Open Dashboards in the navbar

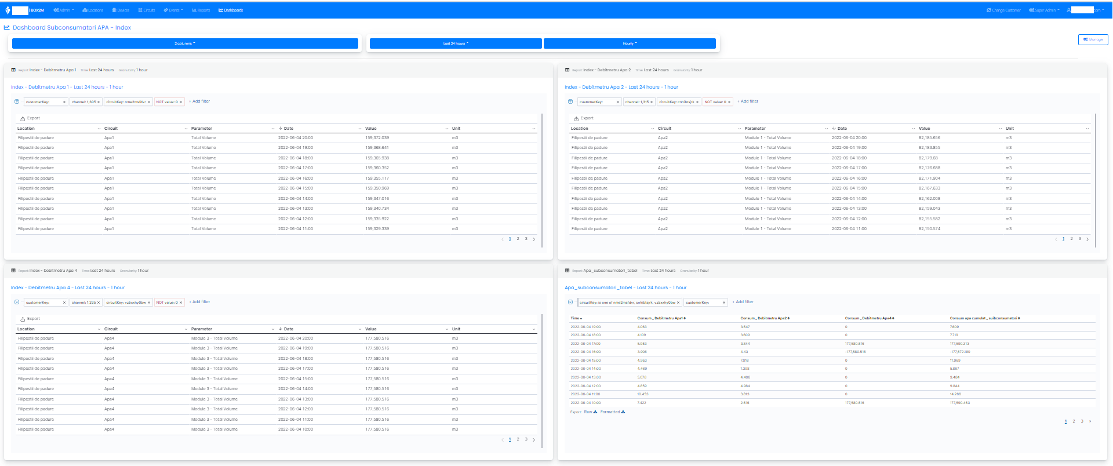[231, 10]
